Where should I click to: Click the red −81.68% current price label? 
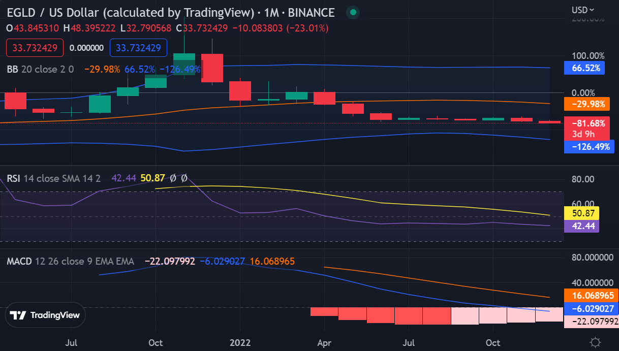pyautogui.click(x=586, y=123)
